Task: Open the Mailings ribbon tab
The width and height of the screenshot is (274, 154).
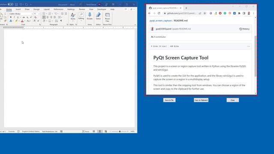Action: [71, 9]
